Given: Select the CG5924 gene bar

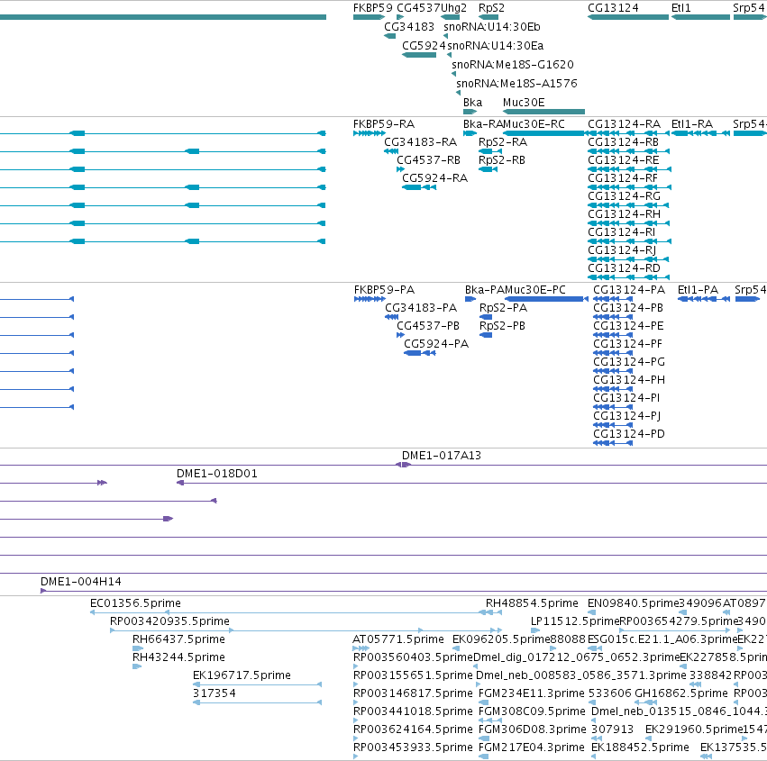Looking at the screenshot, I should 419,55.
